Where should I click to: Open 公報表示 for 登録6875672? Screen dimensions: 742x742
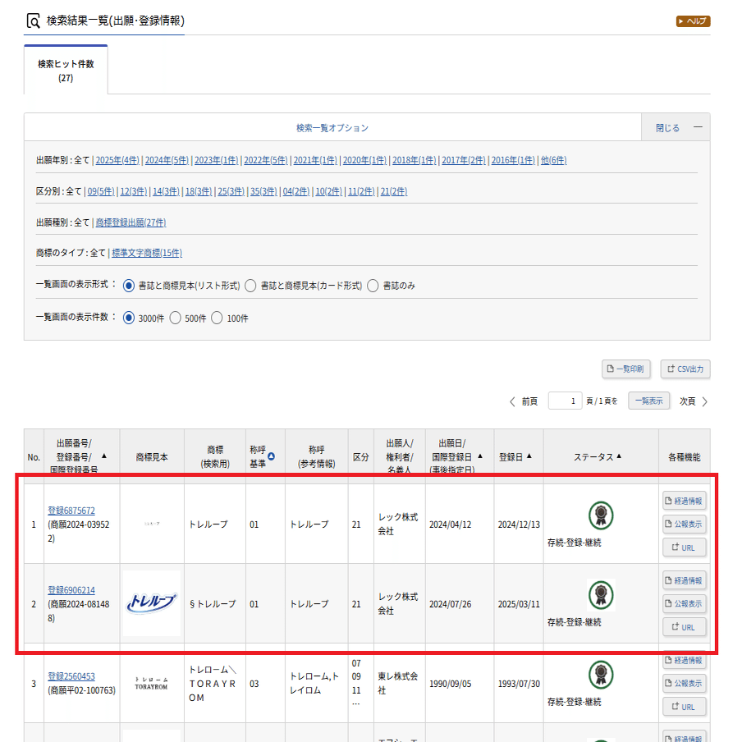tap(685, 524)
